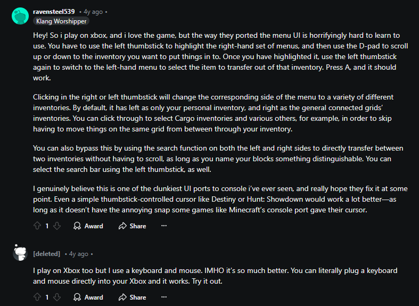The height and width of the screenshot is (306, 419).
Task: Click the deleted comment's 4y ago timestamp
Action: (78, 254)
